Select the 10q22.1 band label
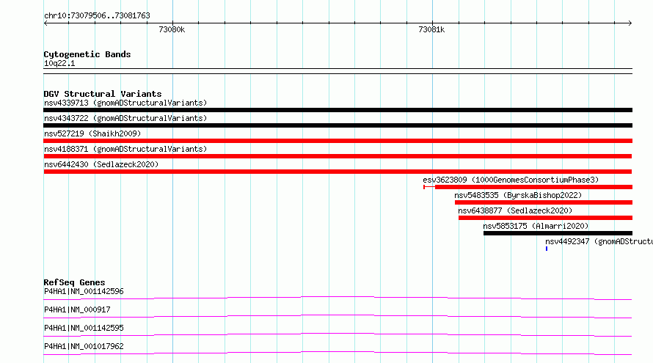This screenshot has height=363, width=653. (x=59, y=63)
